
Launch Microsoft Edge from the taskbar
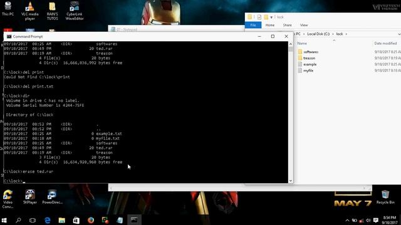[x=48, y=220]
